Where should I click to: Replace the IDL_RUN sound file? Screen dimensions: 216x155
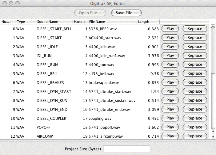[194, 56]
